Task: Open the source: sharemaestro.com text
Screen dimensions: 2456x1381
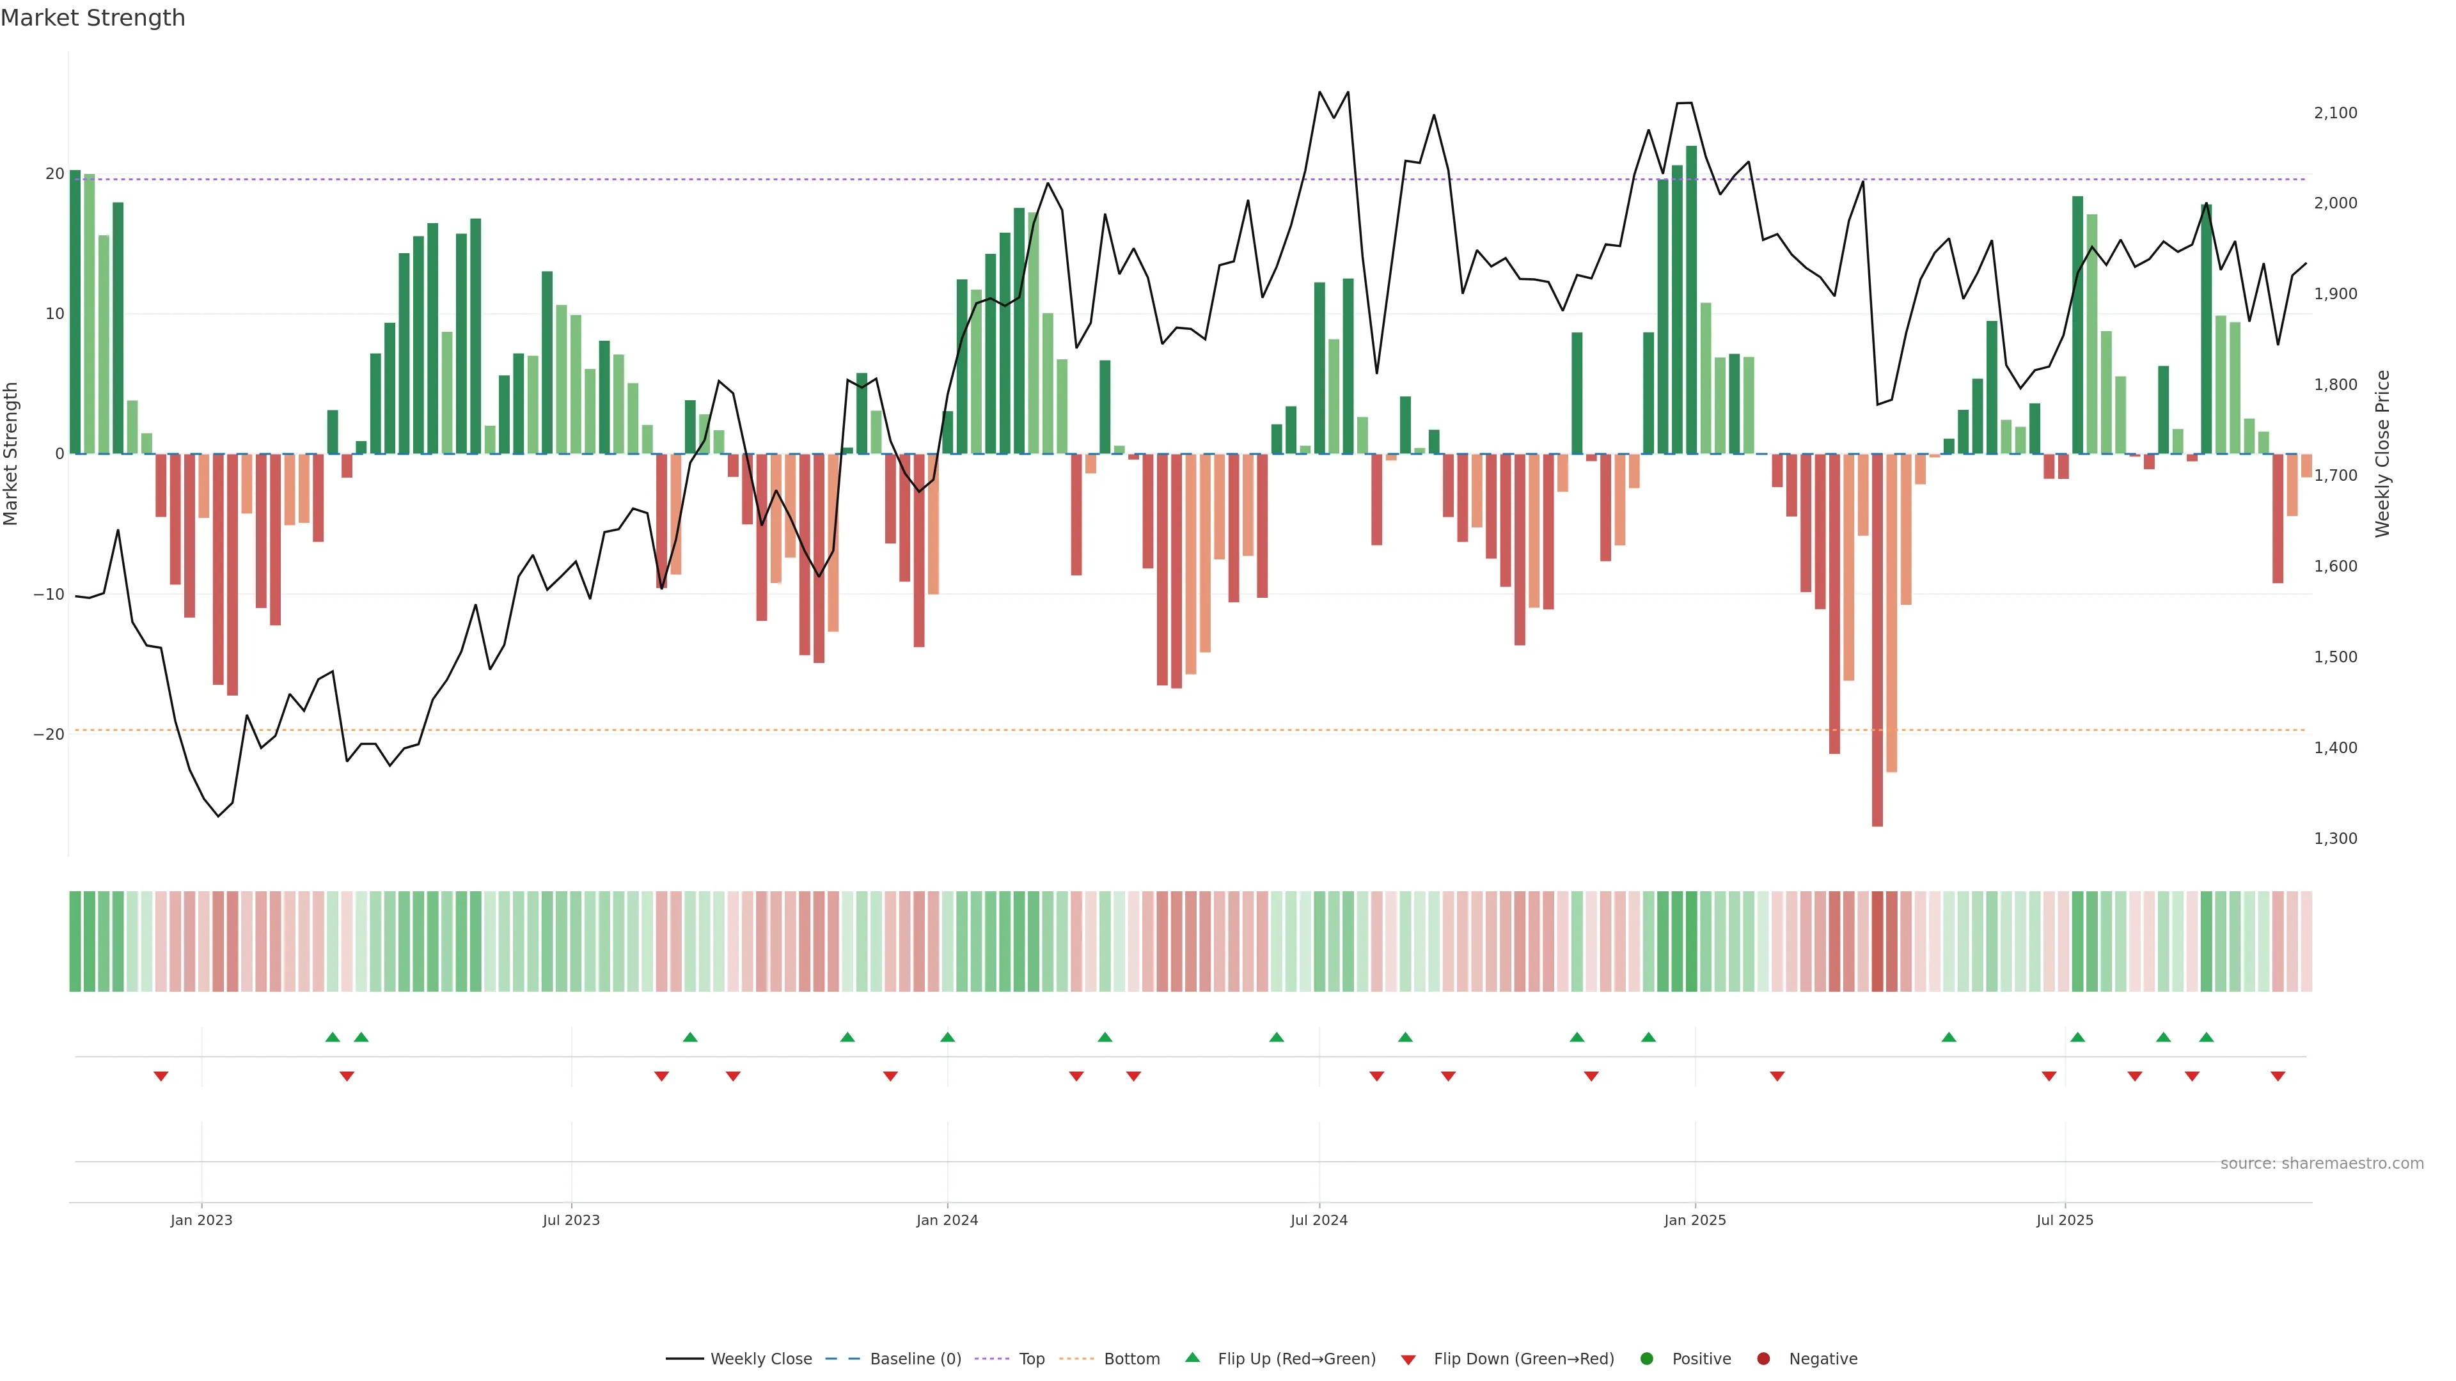Action: coord(2322,1164)
